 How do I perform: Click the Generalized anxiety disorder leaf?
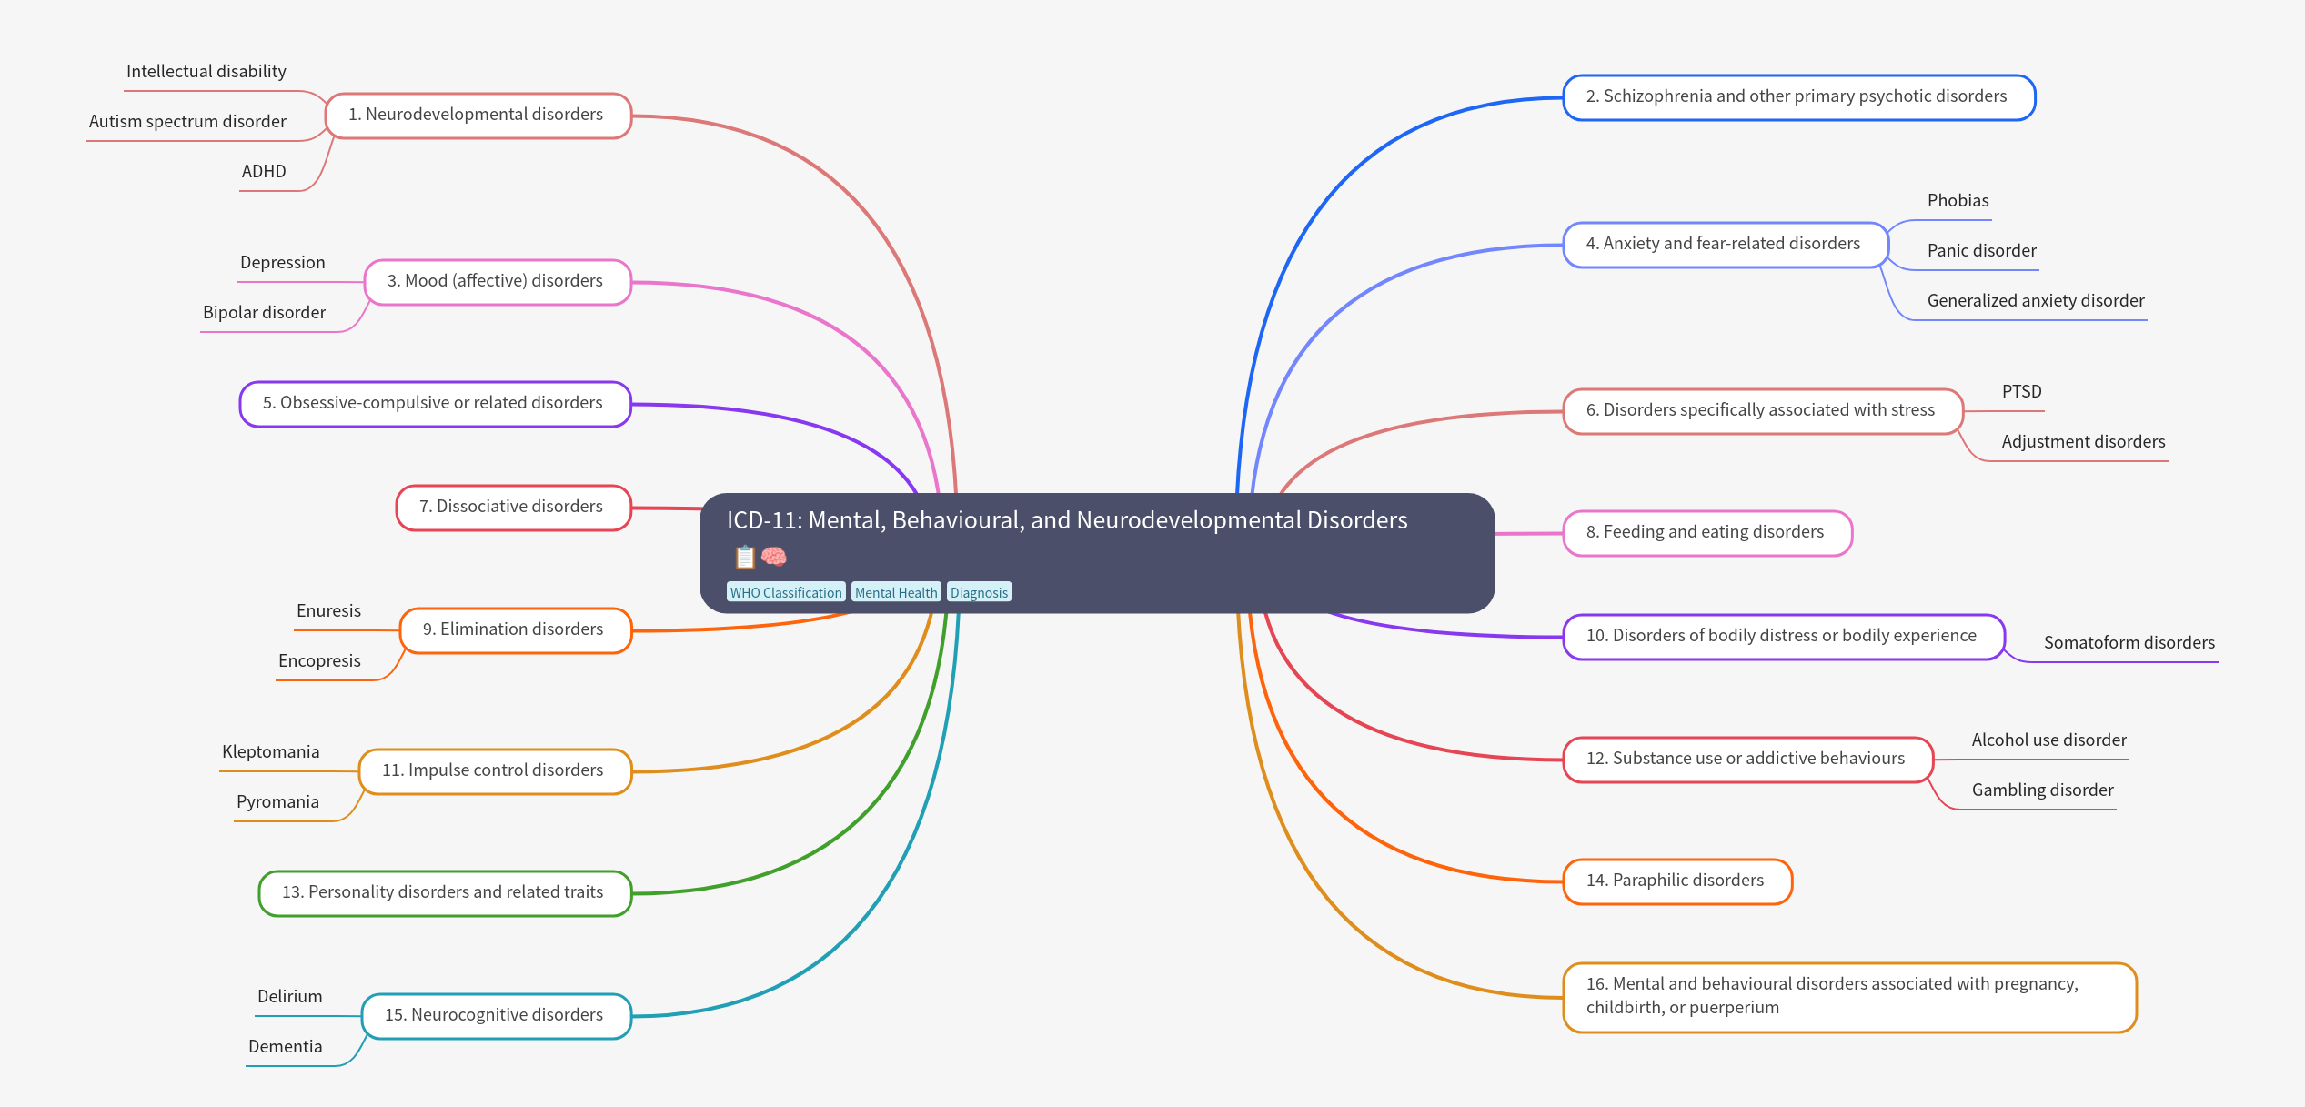click(2035, 301)
